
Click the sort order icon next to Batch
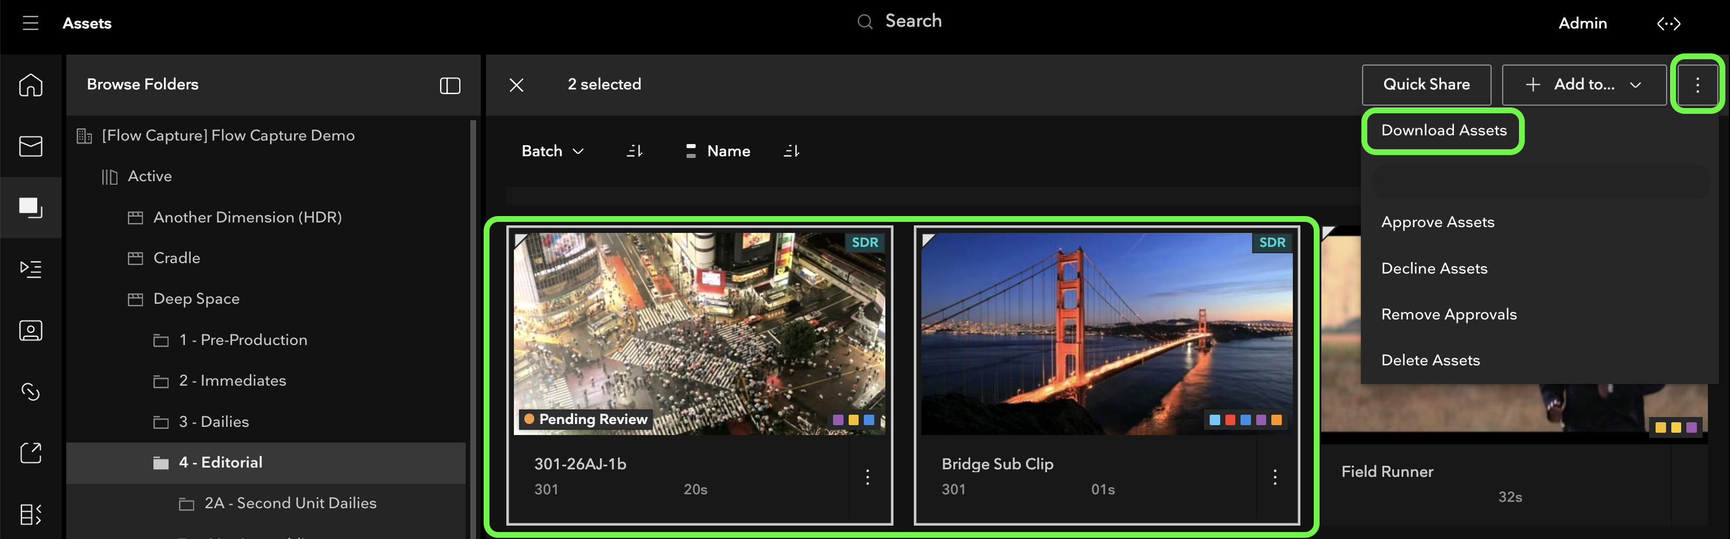(x=635, y=151)
